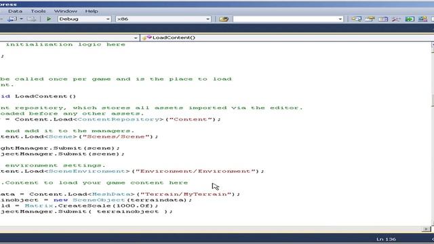Open the Toolbox icon with crossed tools
This screenshot has height=244, width=434.
point(396,19)
